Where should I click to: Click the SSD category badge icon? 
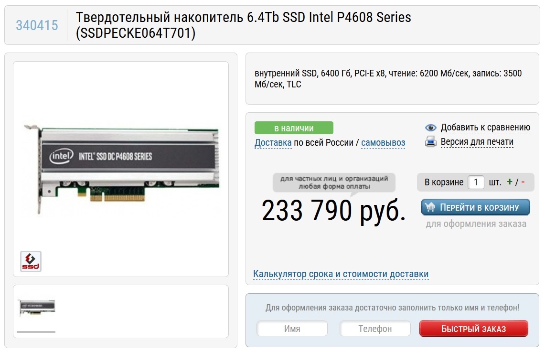(x=31, y=261)
